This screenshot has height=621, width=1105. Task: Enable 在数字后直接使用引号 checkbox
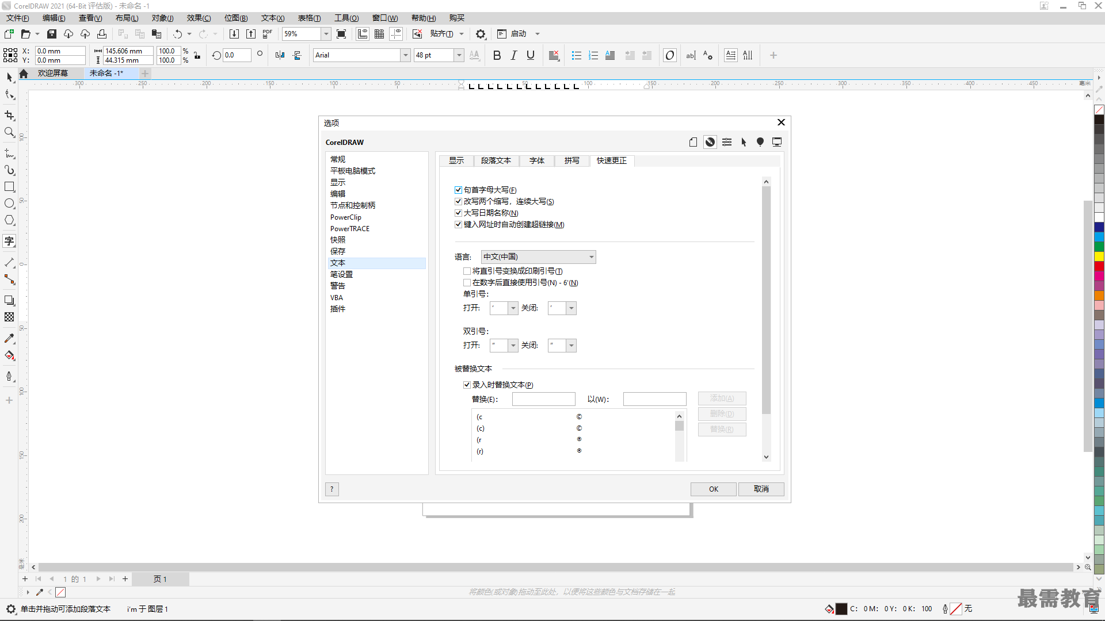(467, 282)
